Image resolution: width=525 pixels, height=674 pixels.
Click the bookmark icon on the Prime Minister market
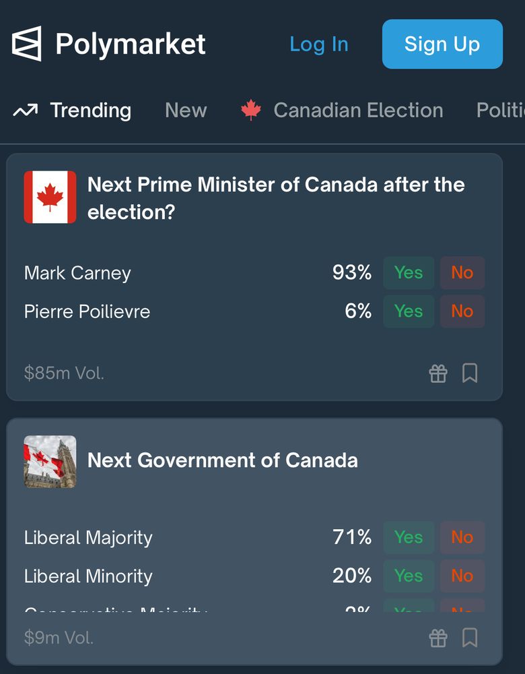[x=470, y=373]
